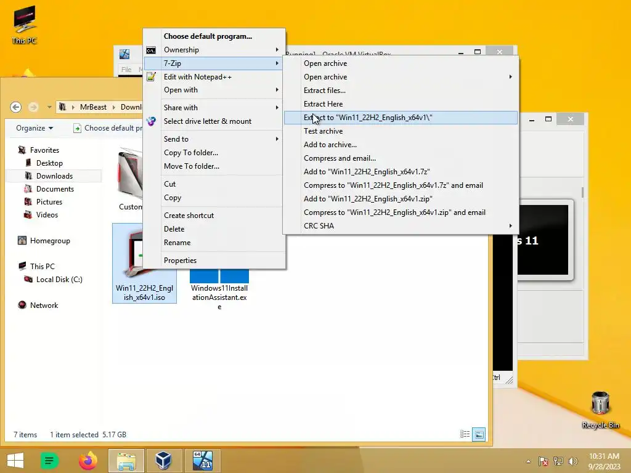Select Win11_22H2_English_x64v1.iso file

pos(144,263)
